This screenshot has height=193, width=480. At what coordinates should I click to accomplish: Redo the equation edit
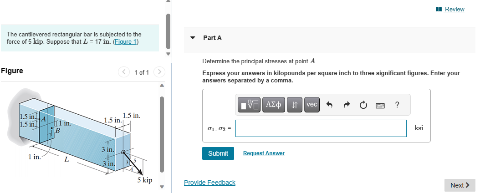click(x=346, y=105)
